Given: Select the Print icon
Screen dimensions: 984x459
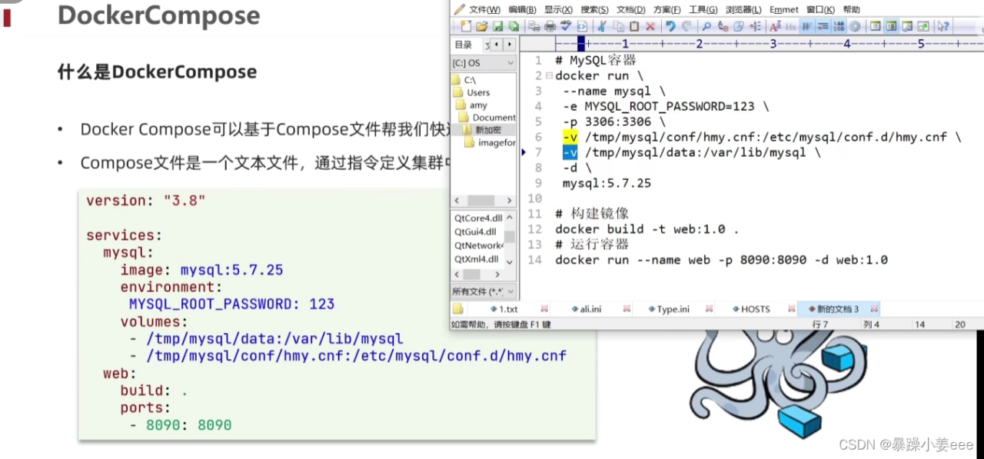Looking at the screenshot, I should (549, 26).
